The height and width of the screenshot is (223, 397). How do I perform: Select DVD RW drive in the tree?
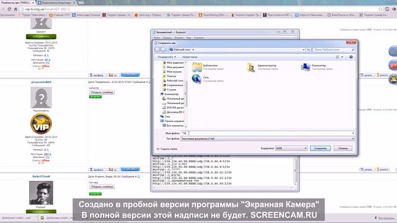pyautogui.click(x=173, y=108)
